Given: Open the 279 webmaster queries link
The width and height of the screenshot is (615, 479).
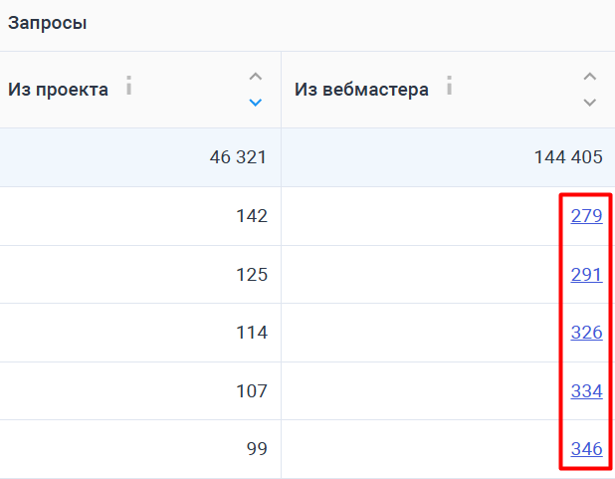Looking at the screenshot, I should [x=586, y=215].
